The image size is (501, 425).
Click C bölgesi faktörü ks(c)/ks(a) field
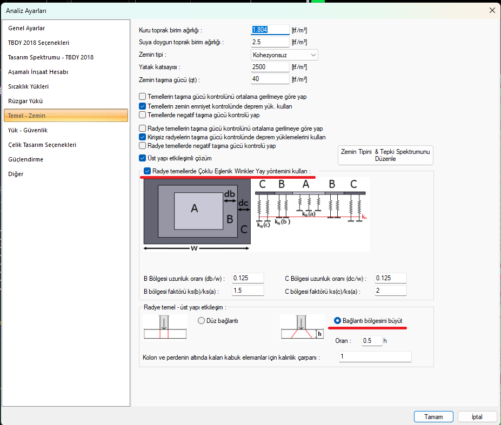tap(390, 291)
